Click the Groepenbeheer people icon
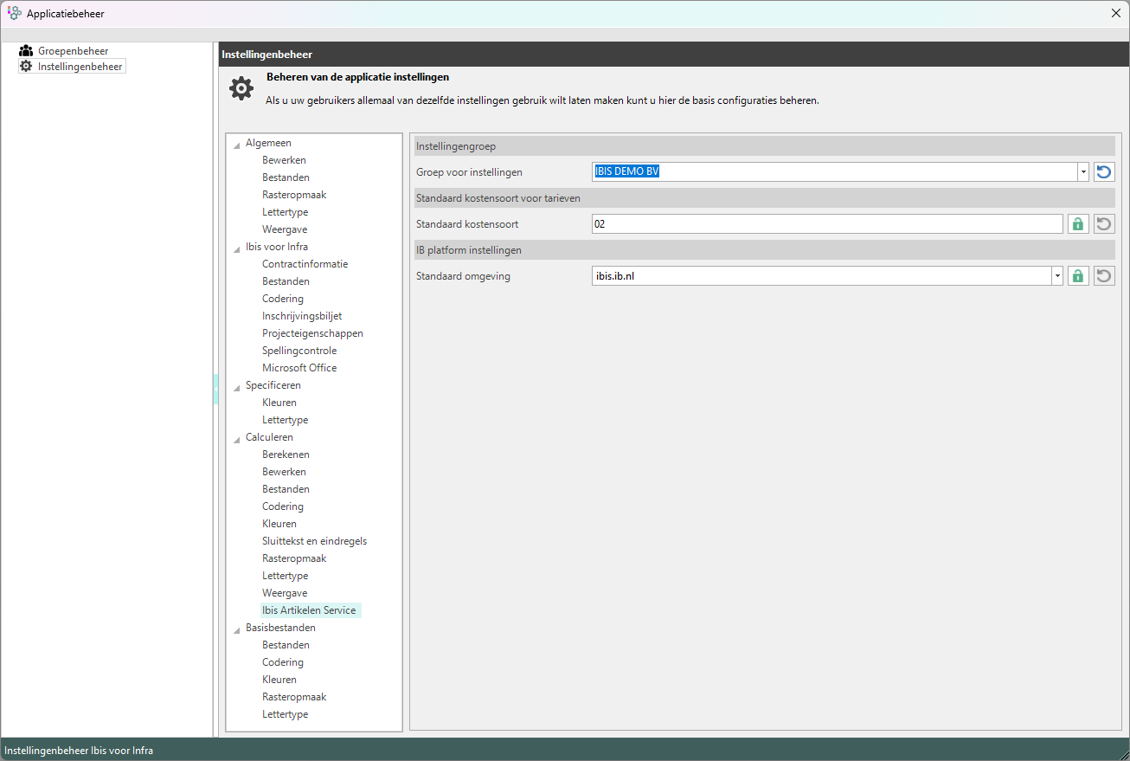 (26, 51)
